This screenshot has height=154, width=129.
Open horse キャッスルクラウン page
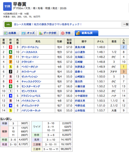[x=31, y=81]
